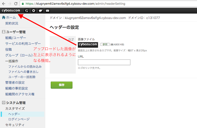This screenshot has width=197, height=128.
Task: Click the address bar URL
Action: [75, 4]
